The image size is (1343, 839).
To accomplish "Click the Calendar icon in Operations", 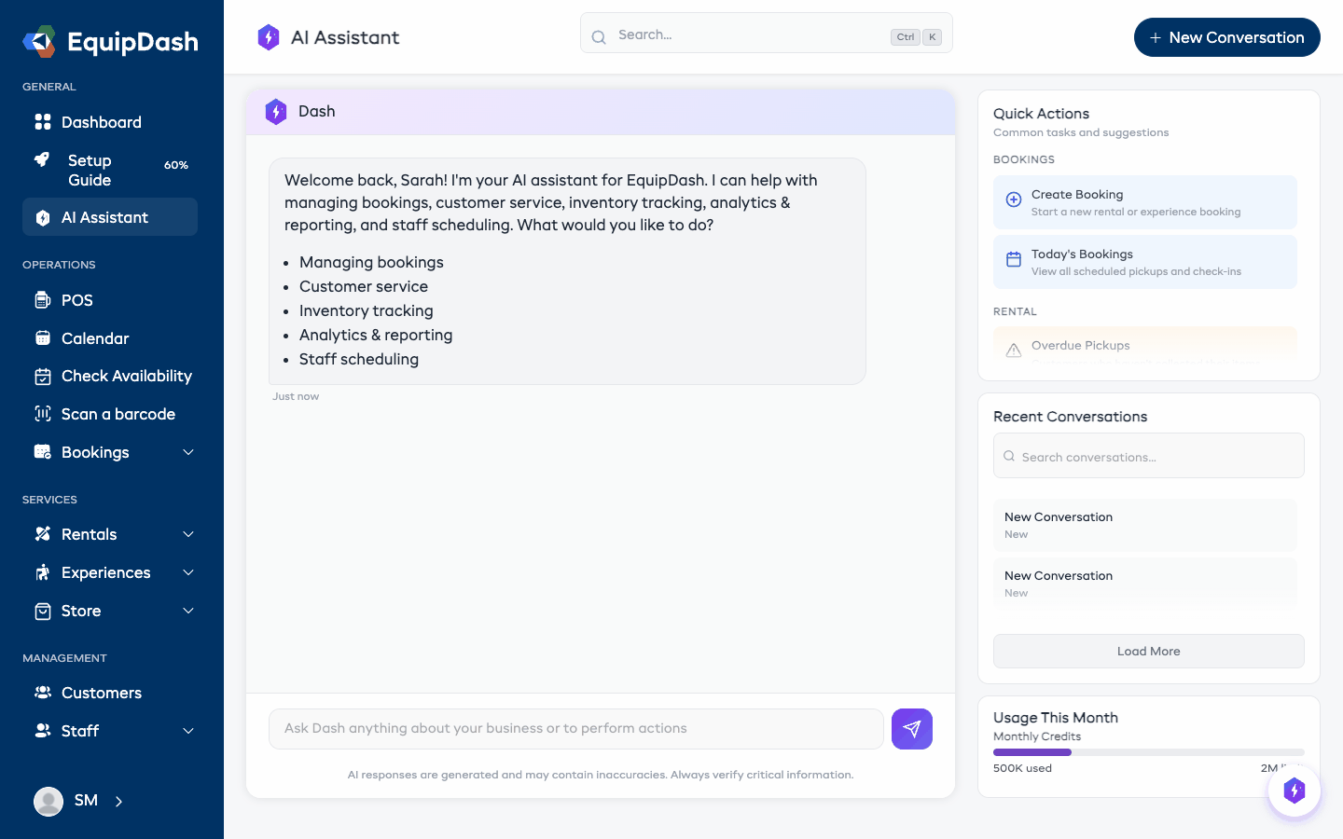I will [44, 337].
